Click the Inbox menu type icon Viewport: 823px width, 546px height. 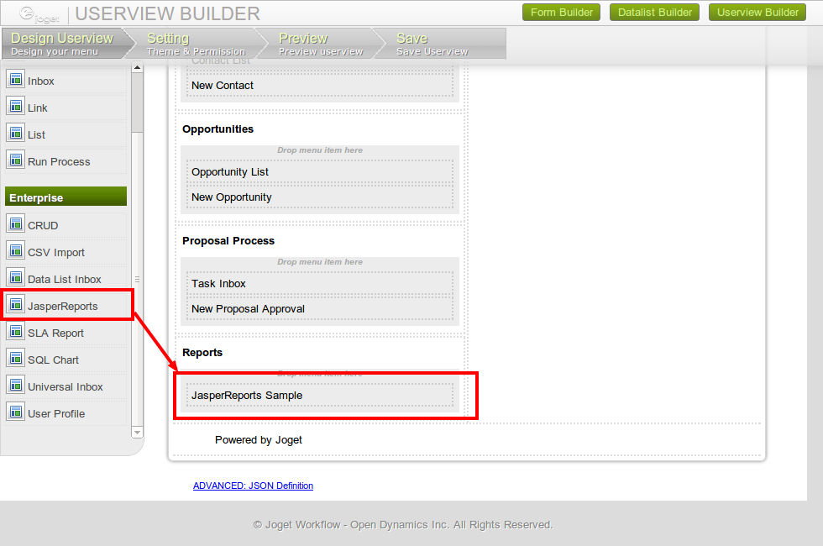pos(16,80)
